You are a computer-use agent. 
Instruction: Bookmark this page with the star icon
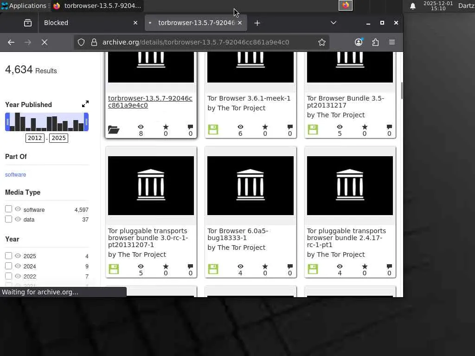pyautogui.click(x=322, y=42)
